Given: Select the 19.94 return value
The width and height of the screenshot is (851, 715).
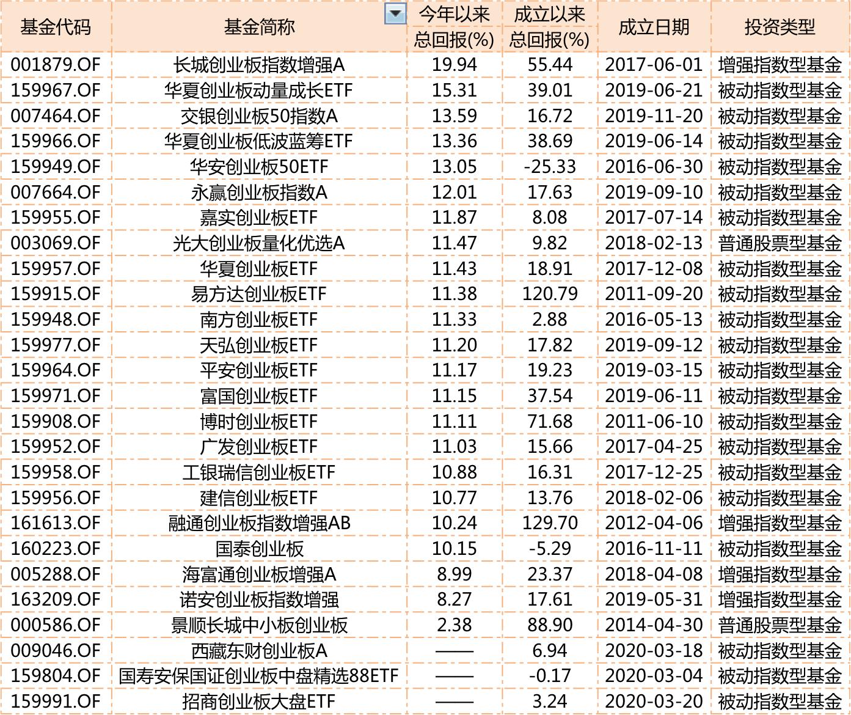Looking at the screenshot, I should point(455,63).
